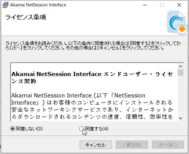Click the disabled 戻る(B) button
This screenshot has width=189, height=154.
[132, 145]
